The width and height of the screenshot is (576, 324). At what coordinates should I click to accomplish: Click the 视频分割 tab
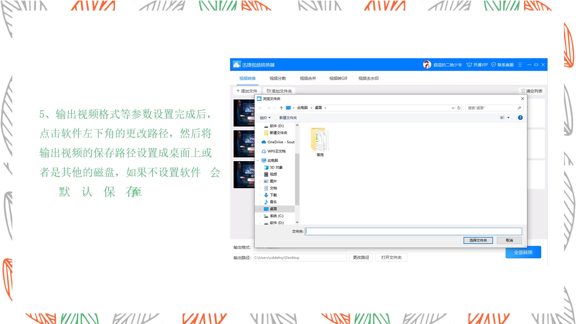point(277,78)
